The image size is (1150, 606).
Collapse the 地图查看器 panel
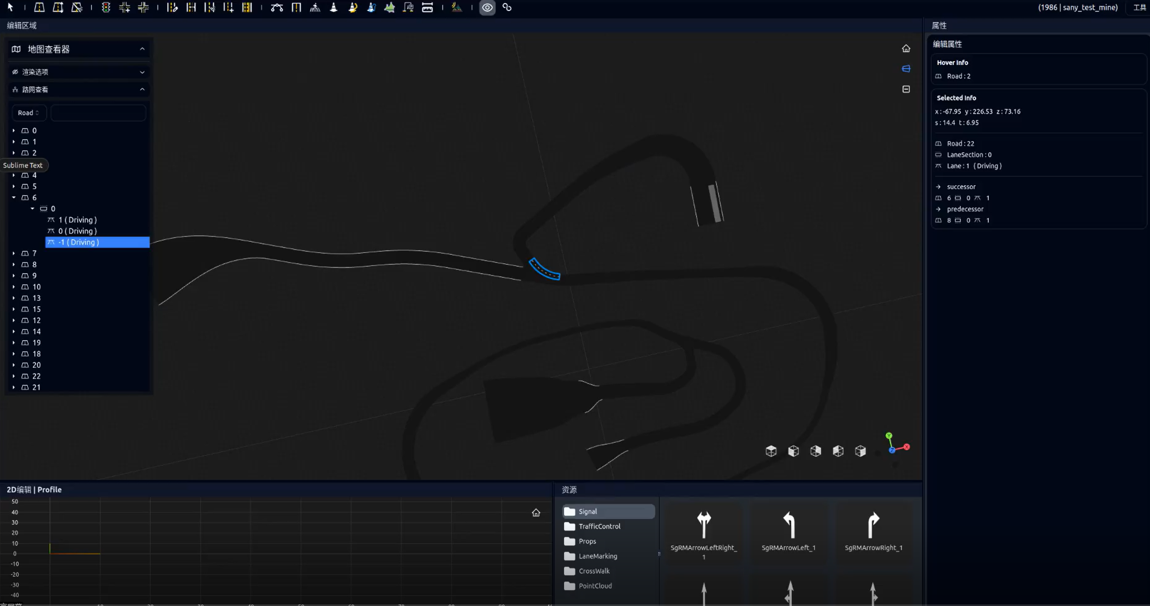[142, 49]
